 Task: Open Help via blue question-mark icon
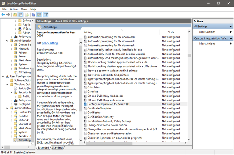click(x=34, y=15)
